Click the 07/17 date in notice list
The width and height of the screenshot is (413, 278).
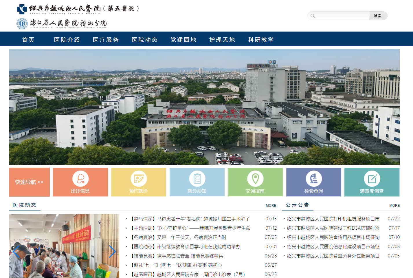[x=394, y=228]
